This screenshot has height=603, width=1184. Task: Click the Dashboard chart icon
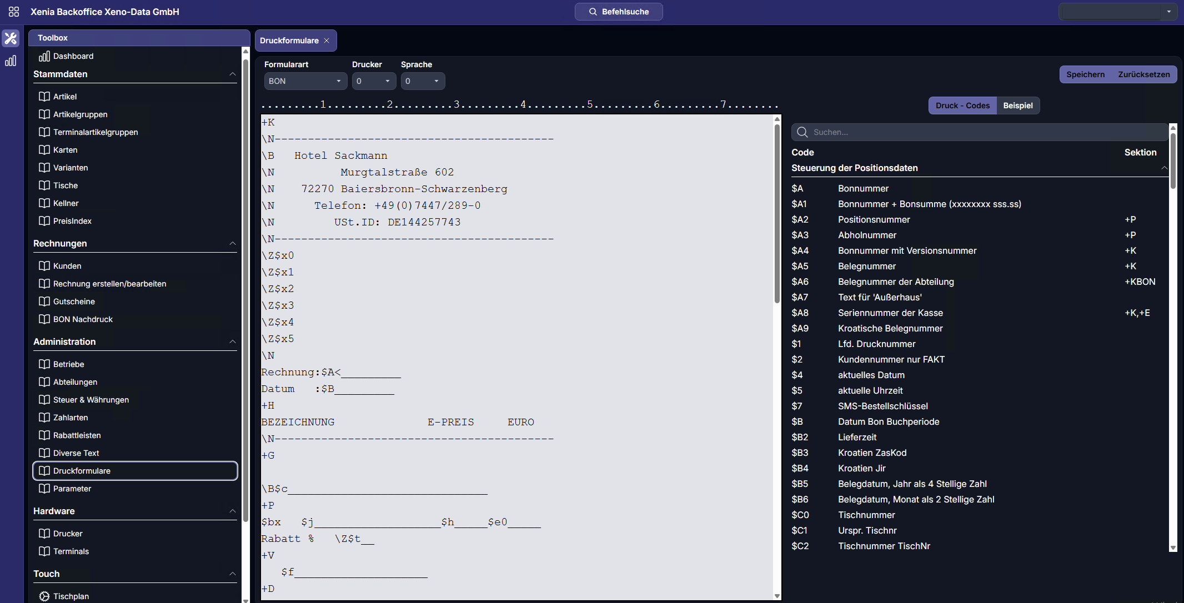coord(44,56)
